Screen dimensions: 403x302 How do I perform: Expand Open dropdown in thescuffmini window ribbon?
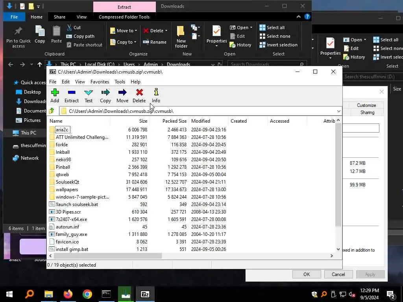pyautogui.click(x=365, y=40)
